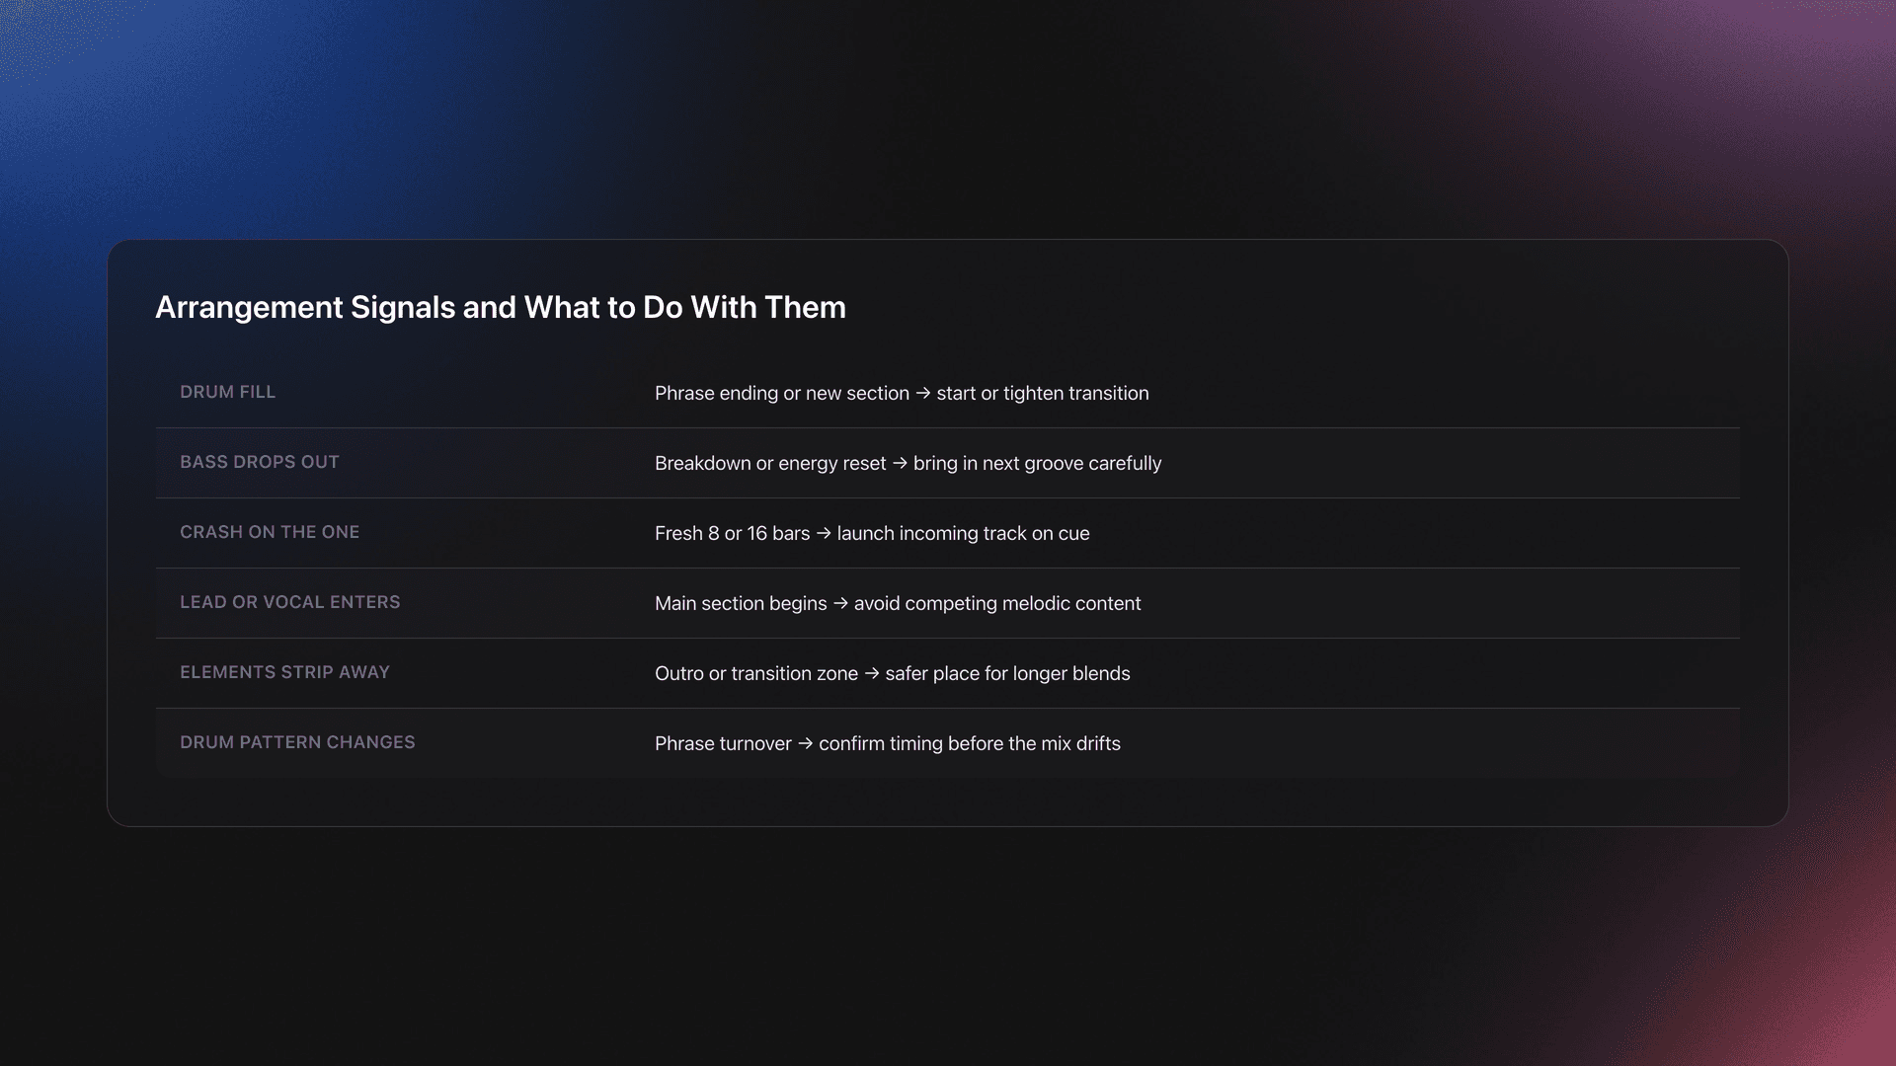
Task: Select the ELEMENTS STRIP AWAY label
Action: pyautogui.click(x=284, y=672)
